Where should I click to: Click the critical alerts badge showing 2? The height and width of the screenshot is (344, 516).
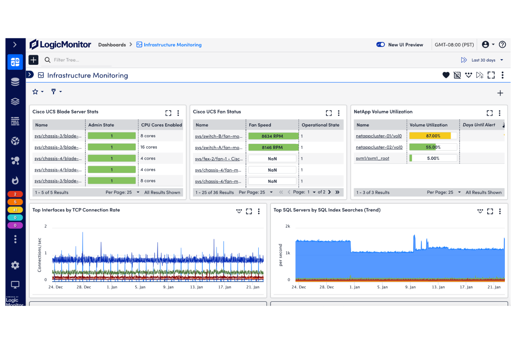coord(15,194)
